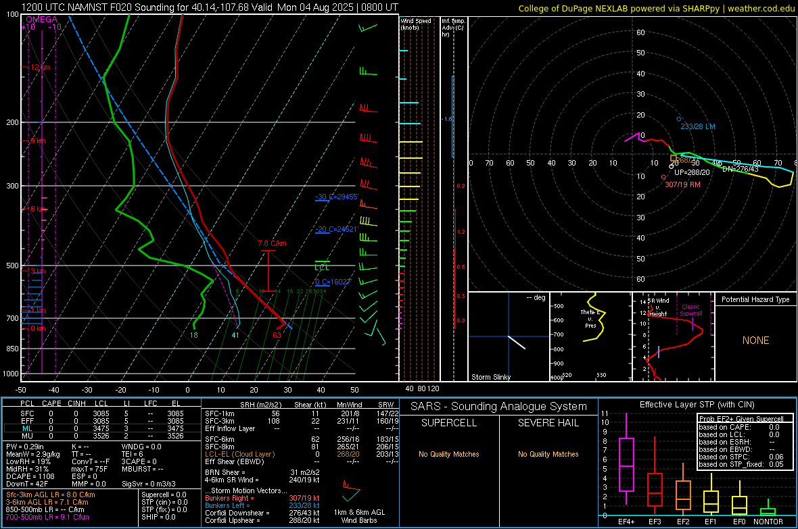Click the '-20 C=24521' height label

coord(337,230)
